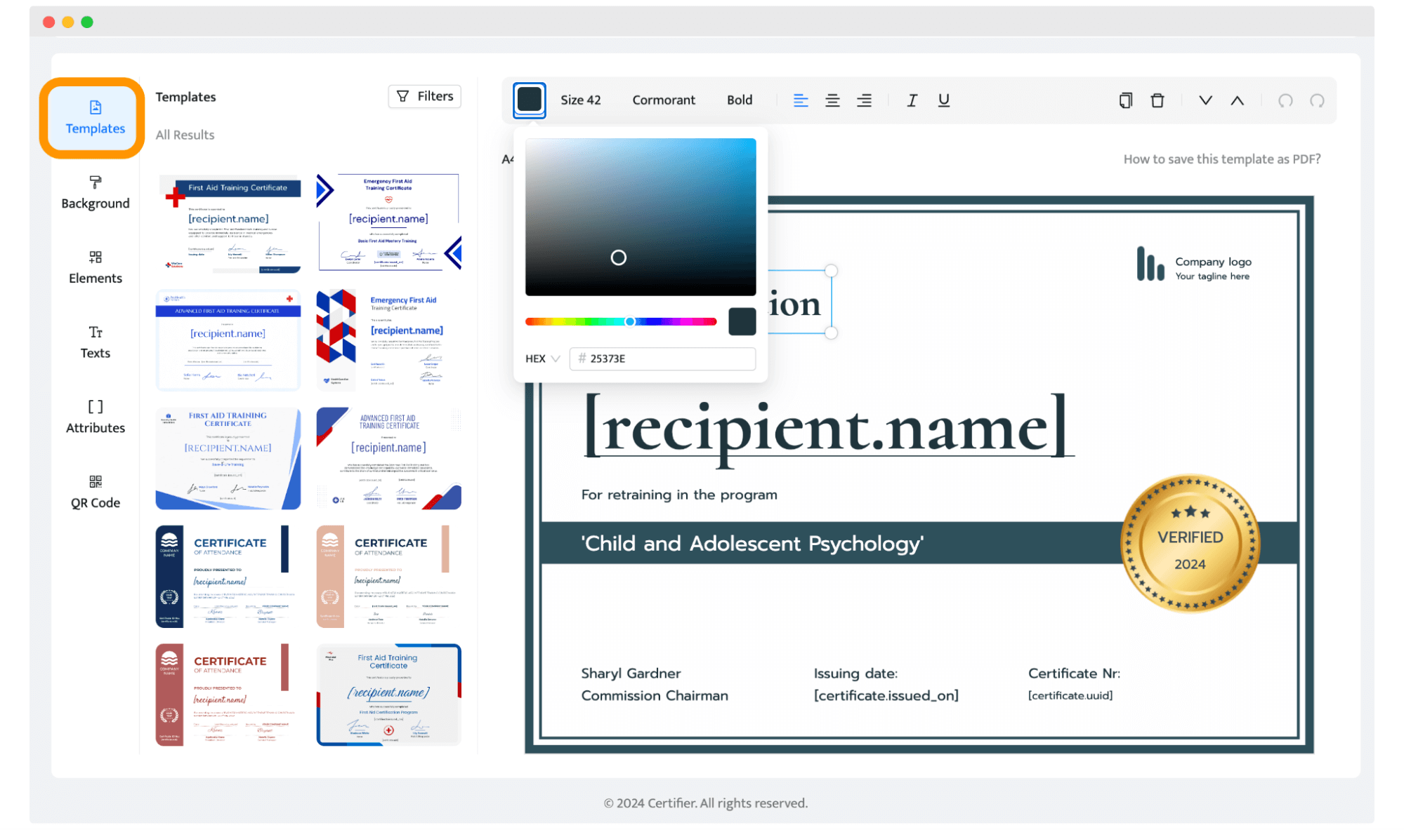Select the First Aid Training Certificate red cross template
Viewport: 1404px width, 830px height.
(228, 223)
